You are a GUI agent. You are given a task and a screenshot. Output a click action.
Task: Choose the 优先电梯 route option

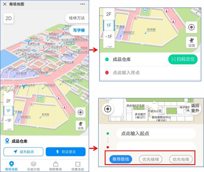[181, 159]
